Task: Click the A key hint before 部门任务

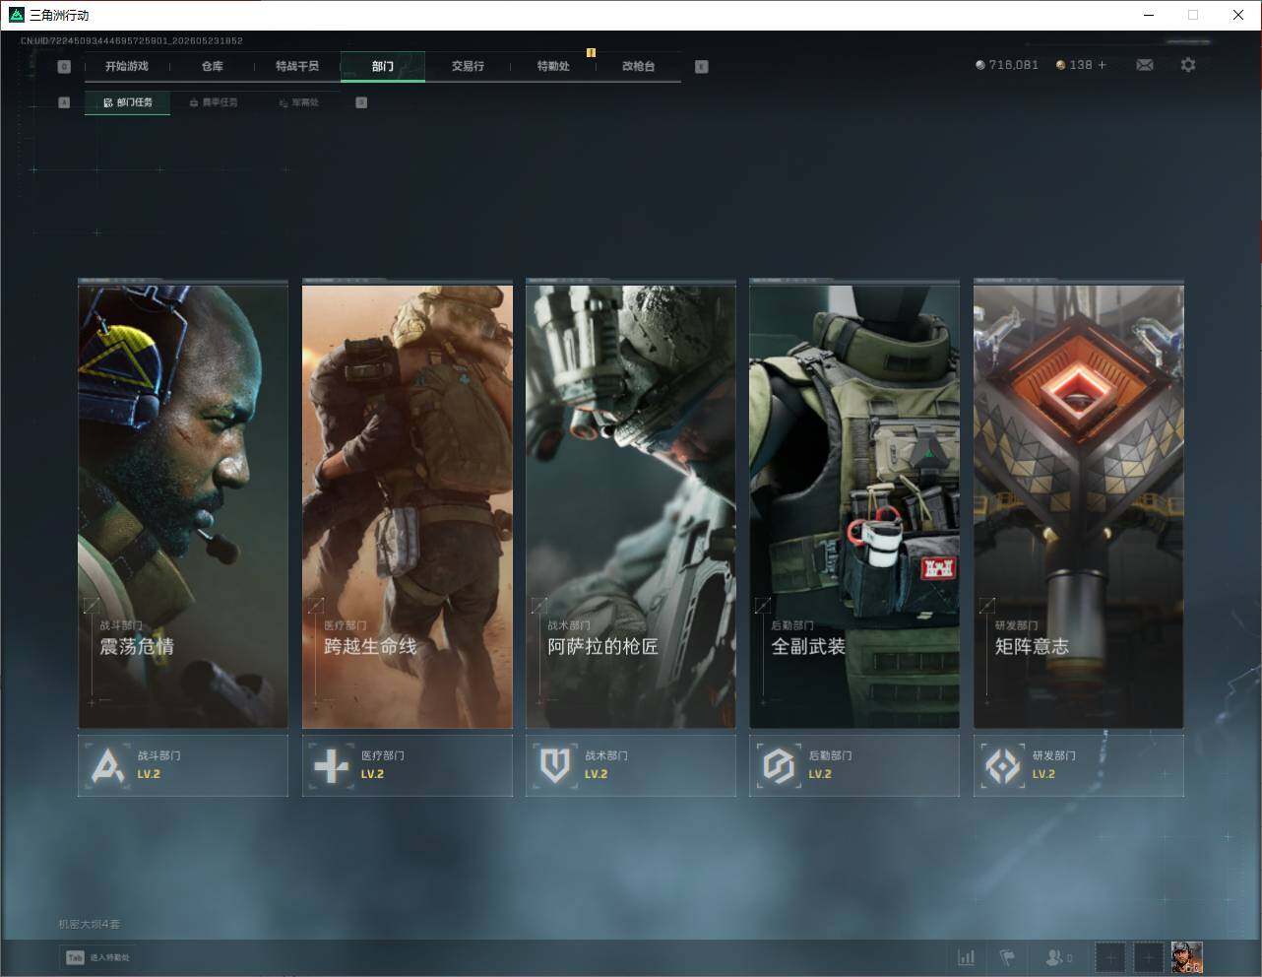Action: point(64,102)
